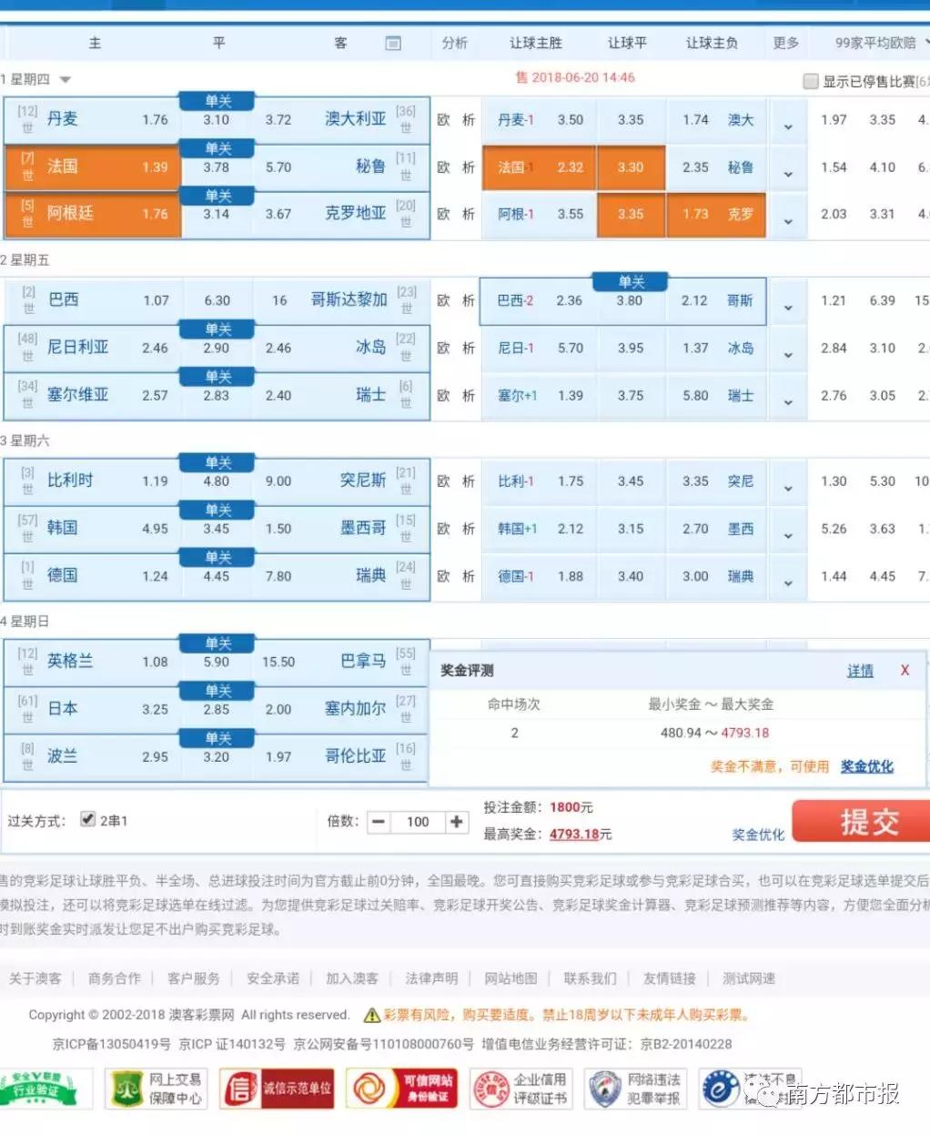Open the 更多 menu in the header

(783, 42)
